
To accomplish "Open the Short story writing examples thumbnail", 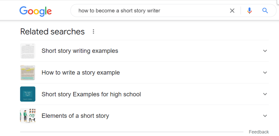I will click(28, 51).
